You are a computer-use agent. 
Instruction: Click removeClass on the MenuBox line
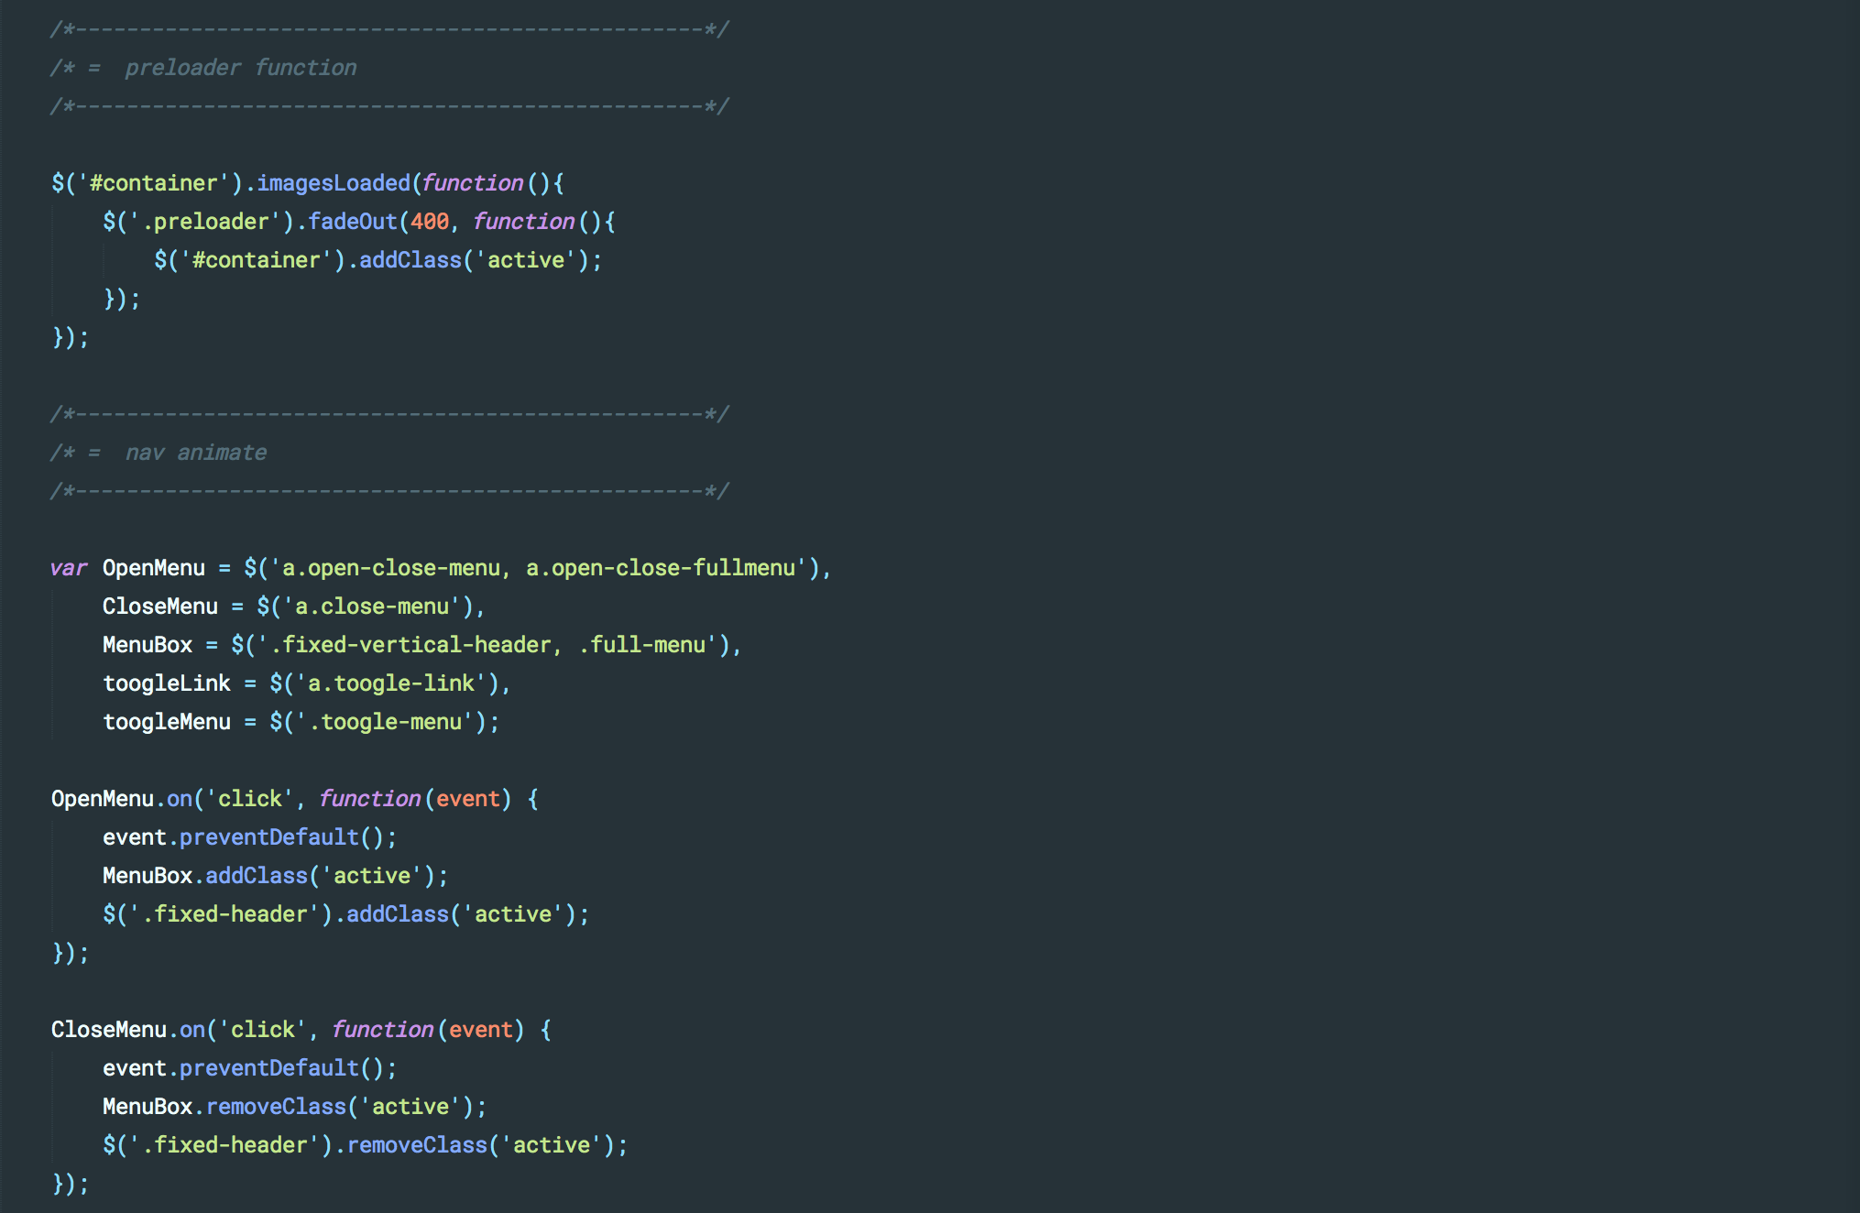click(x=276, y=1107)
